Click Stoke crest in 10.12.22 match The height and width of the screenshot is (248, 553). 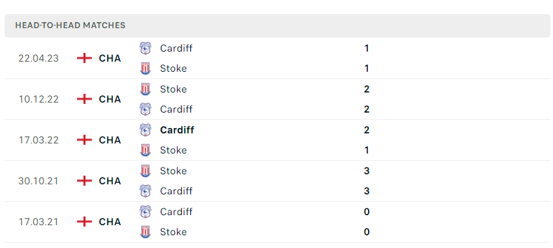(145, 89)
